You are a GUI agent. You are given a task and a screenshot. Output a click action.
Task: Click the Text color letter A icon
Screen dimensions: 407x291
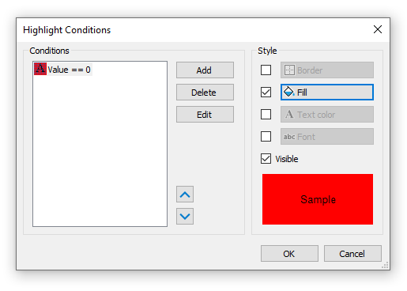[289, 115]
